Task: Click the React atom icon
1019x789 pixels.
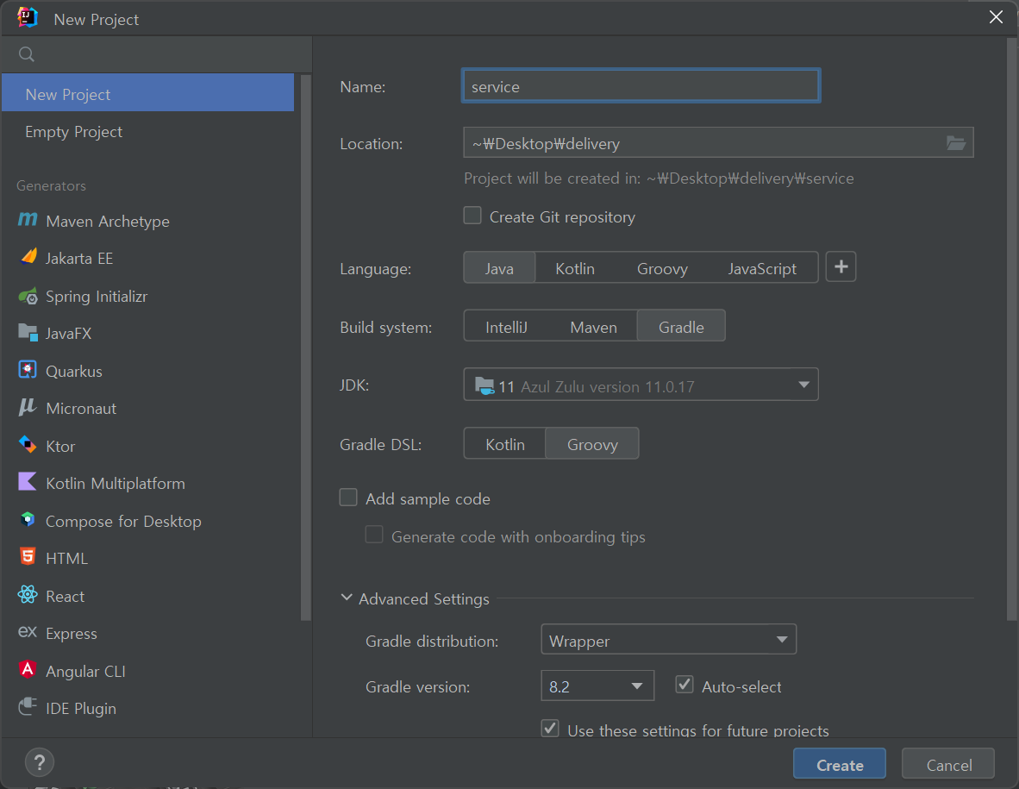Action: click(28, 595)
